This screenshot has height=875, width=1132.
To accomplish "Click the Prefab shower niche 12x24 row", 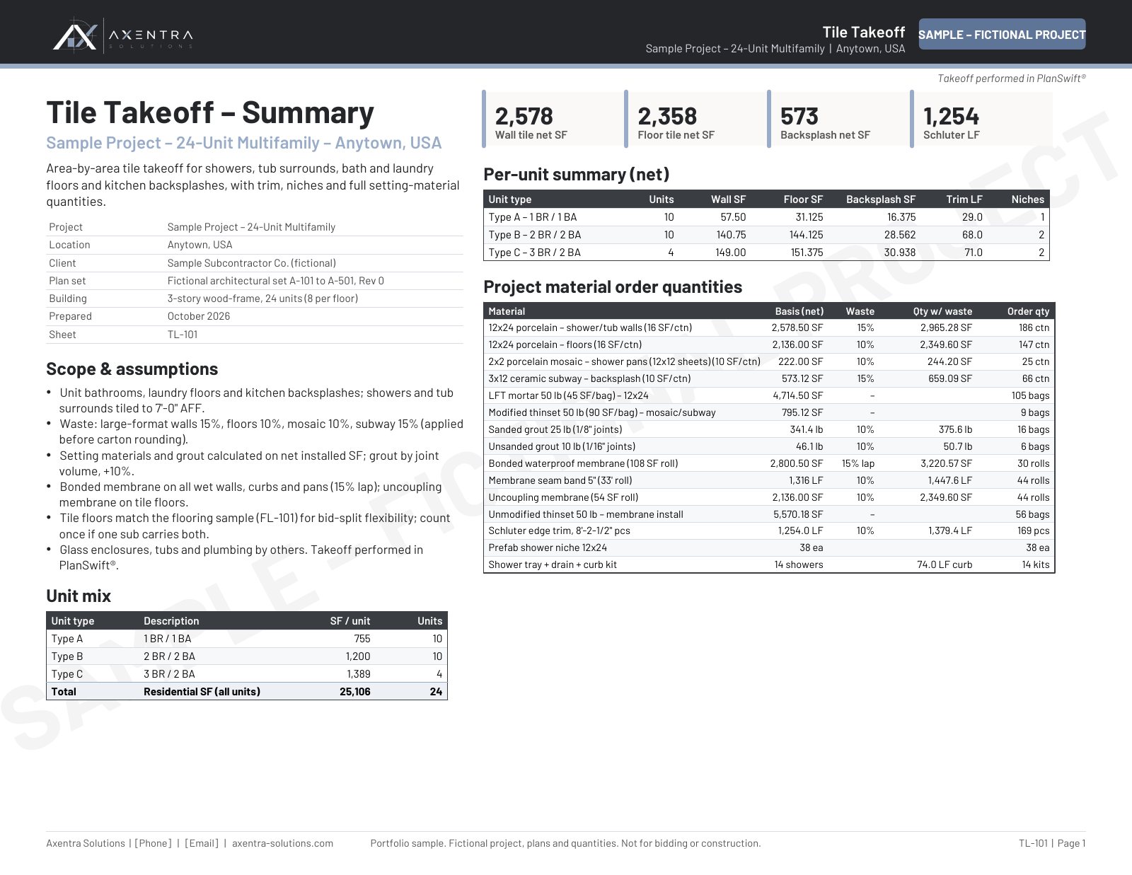I will click(x=769, y=547).
